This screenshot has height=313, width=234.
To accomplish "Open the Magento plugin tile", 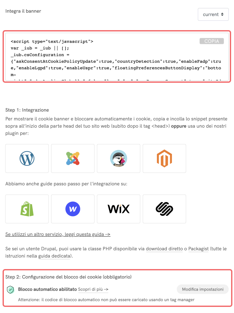I will pyautogui.click(x=164, y=158).
